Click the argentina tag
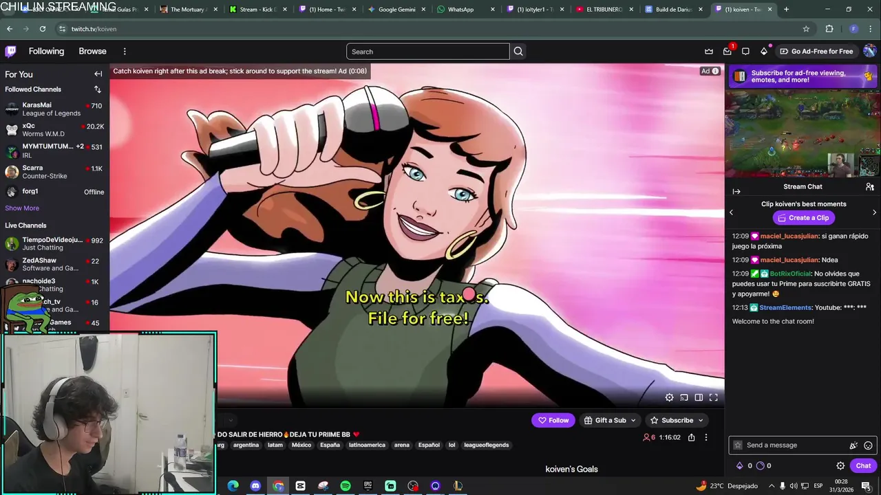 click(x=246, y=445)
